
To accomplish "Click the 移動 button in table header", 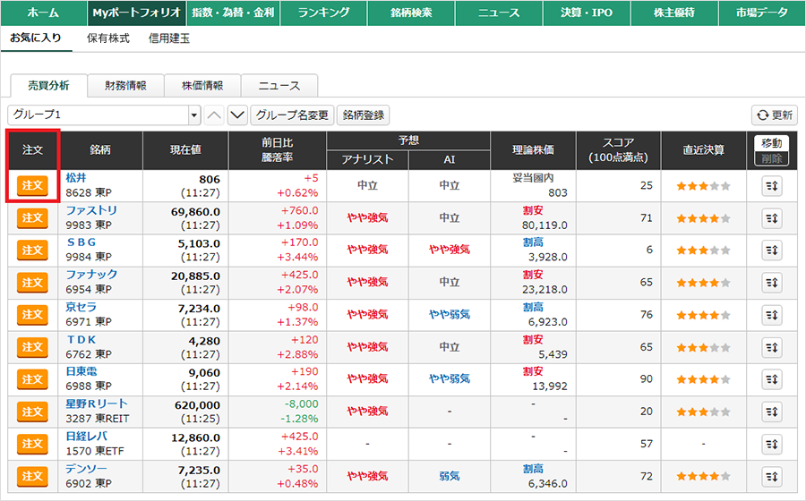I will (x=772, y=143).
